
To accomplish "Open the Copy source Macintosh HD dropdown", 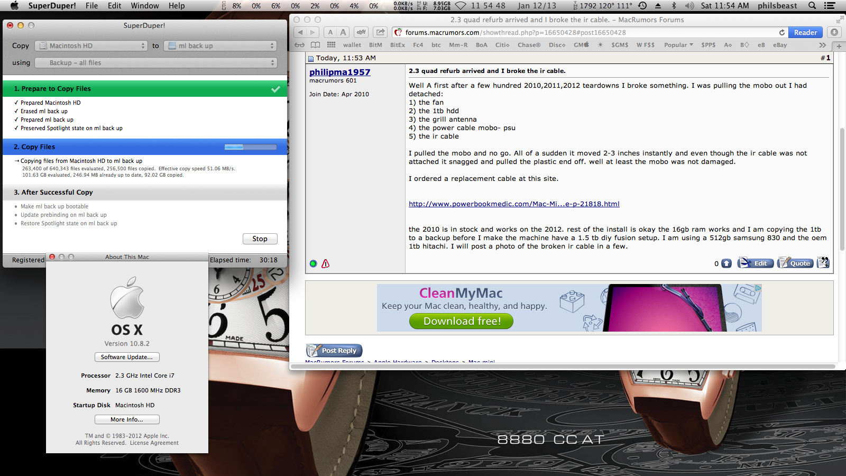I will (x=90, y=46).
